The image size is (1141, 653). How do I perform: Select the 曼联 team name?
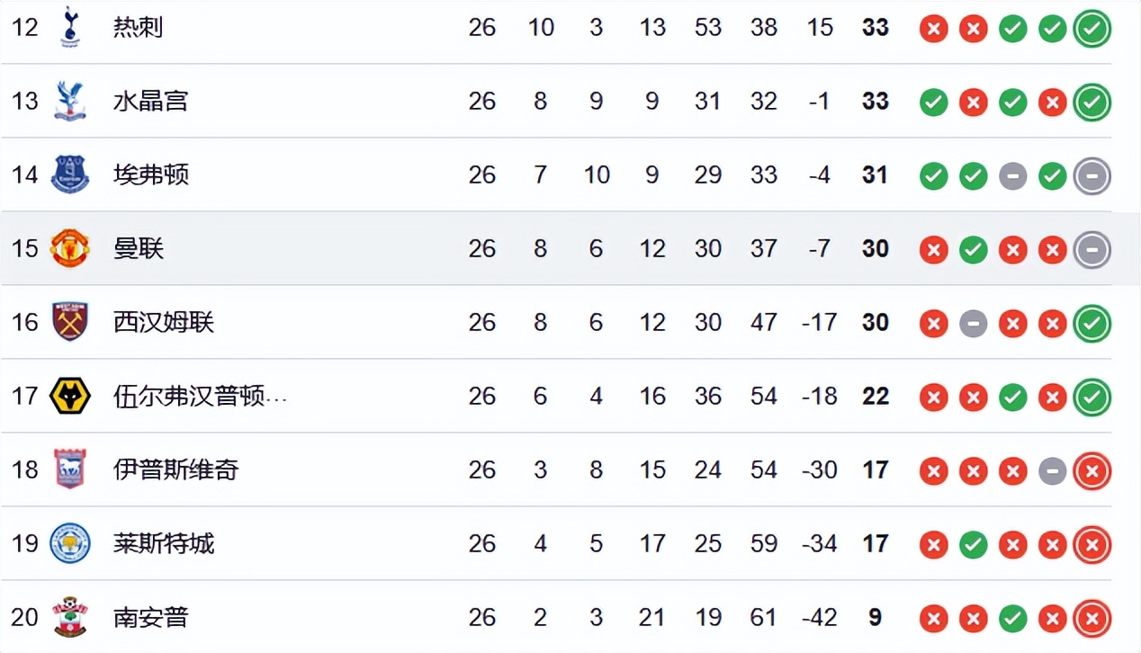click(x=138, y=248)
